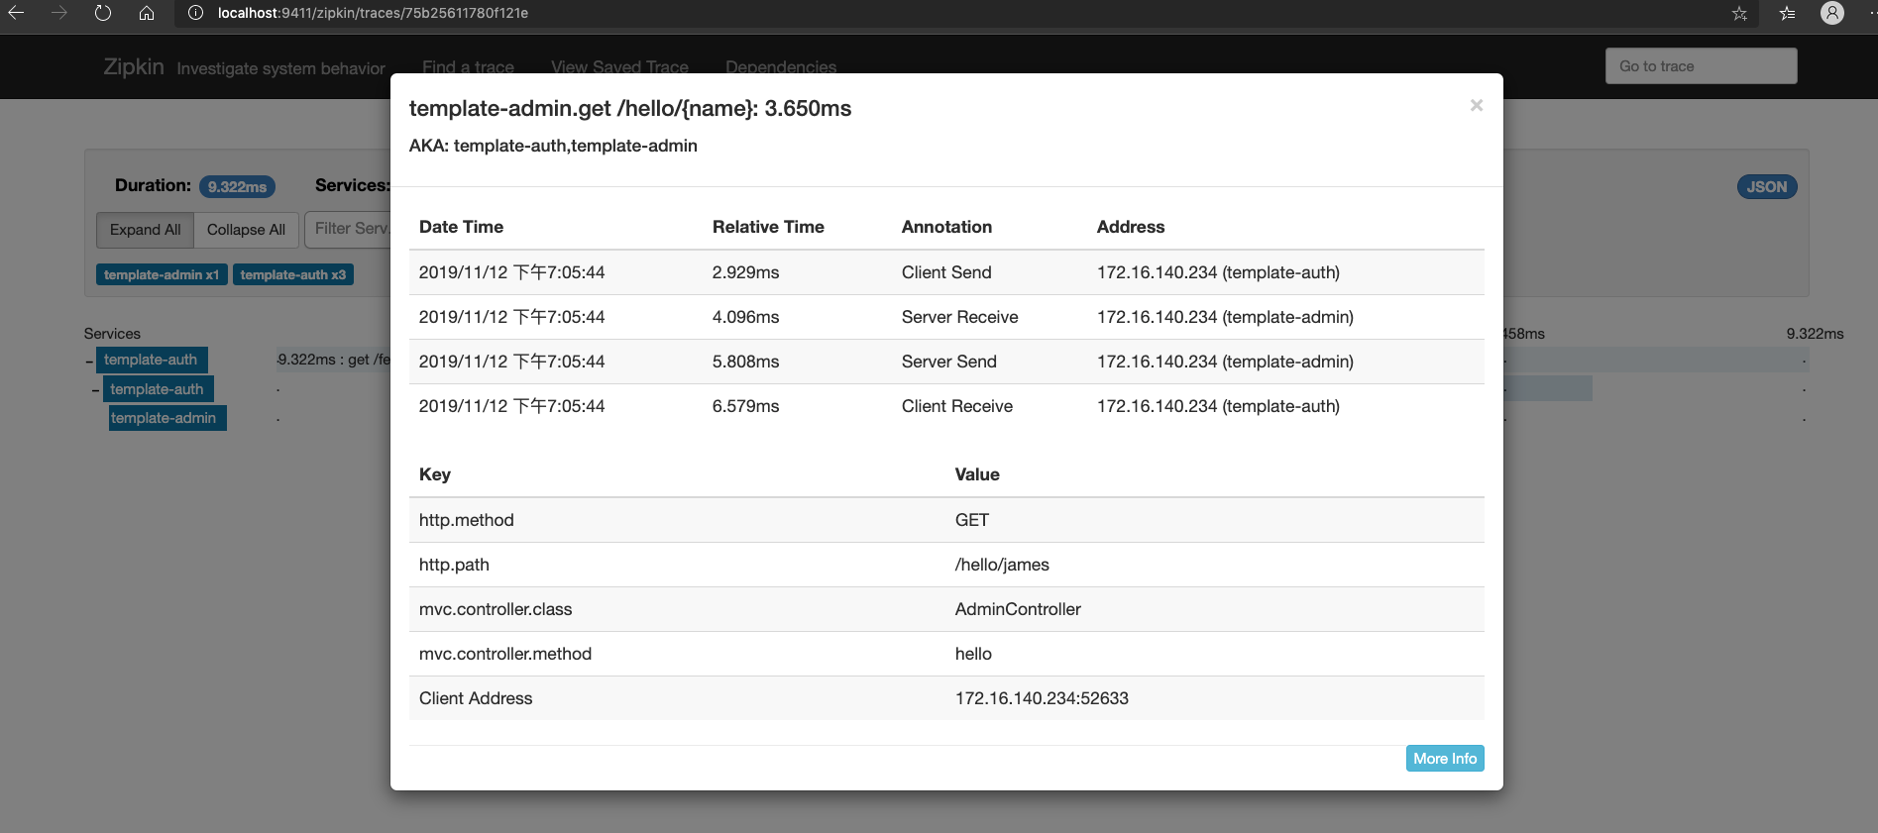This screenshot has height=833, width=1878.
Task: Click the JSON button
Action: [x=1767, y=186]
